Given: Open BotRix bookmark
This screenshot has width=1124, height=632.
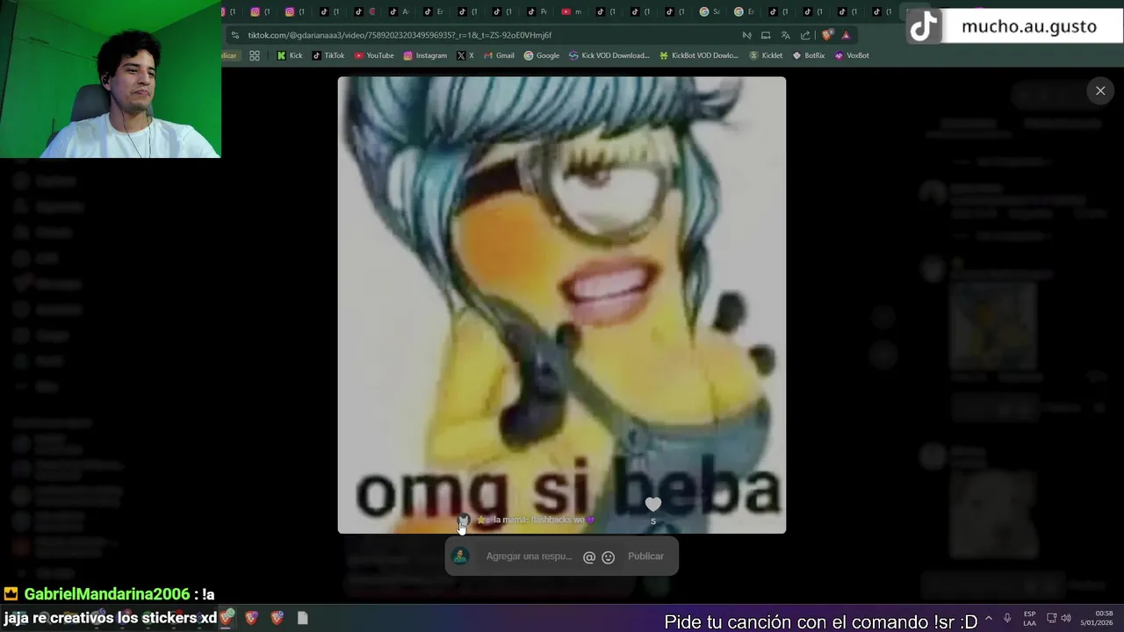Looking at the screenshot, I should pyautogui.click(x=809, y=55).
